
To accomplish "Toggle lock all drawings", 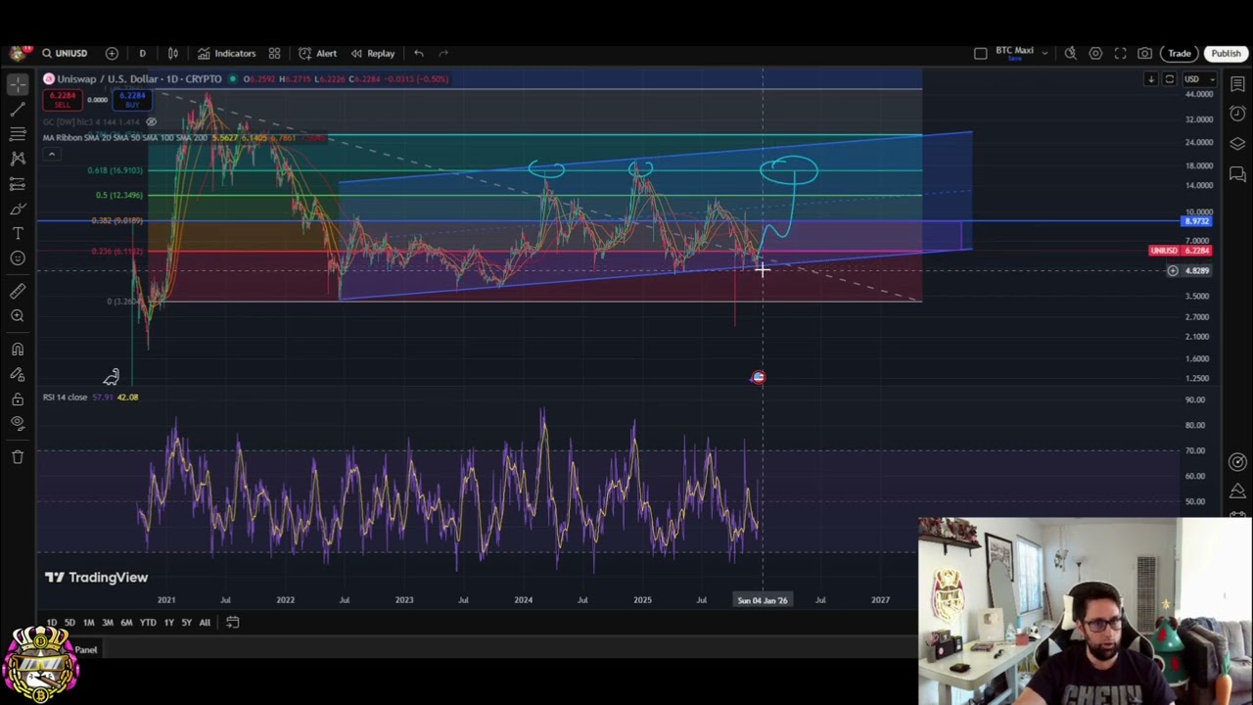I will tap(18, 399).
